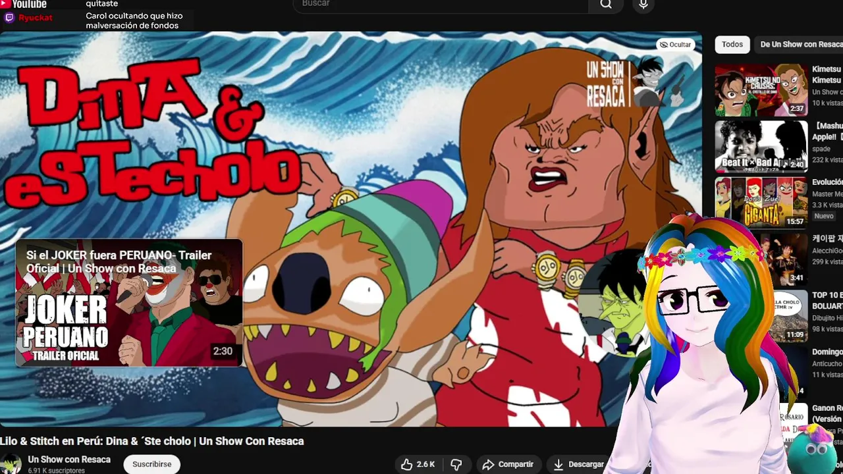This screenshot has height=474, width=843.
Task: Click the teal blob mascot icon
Action: 815,450
